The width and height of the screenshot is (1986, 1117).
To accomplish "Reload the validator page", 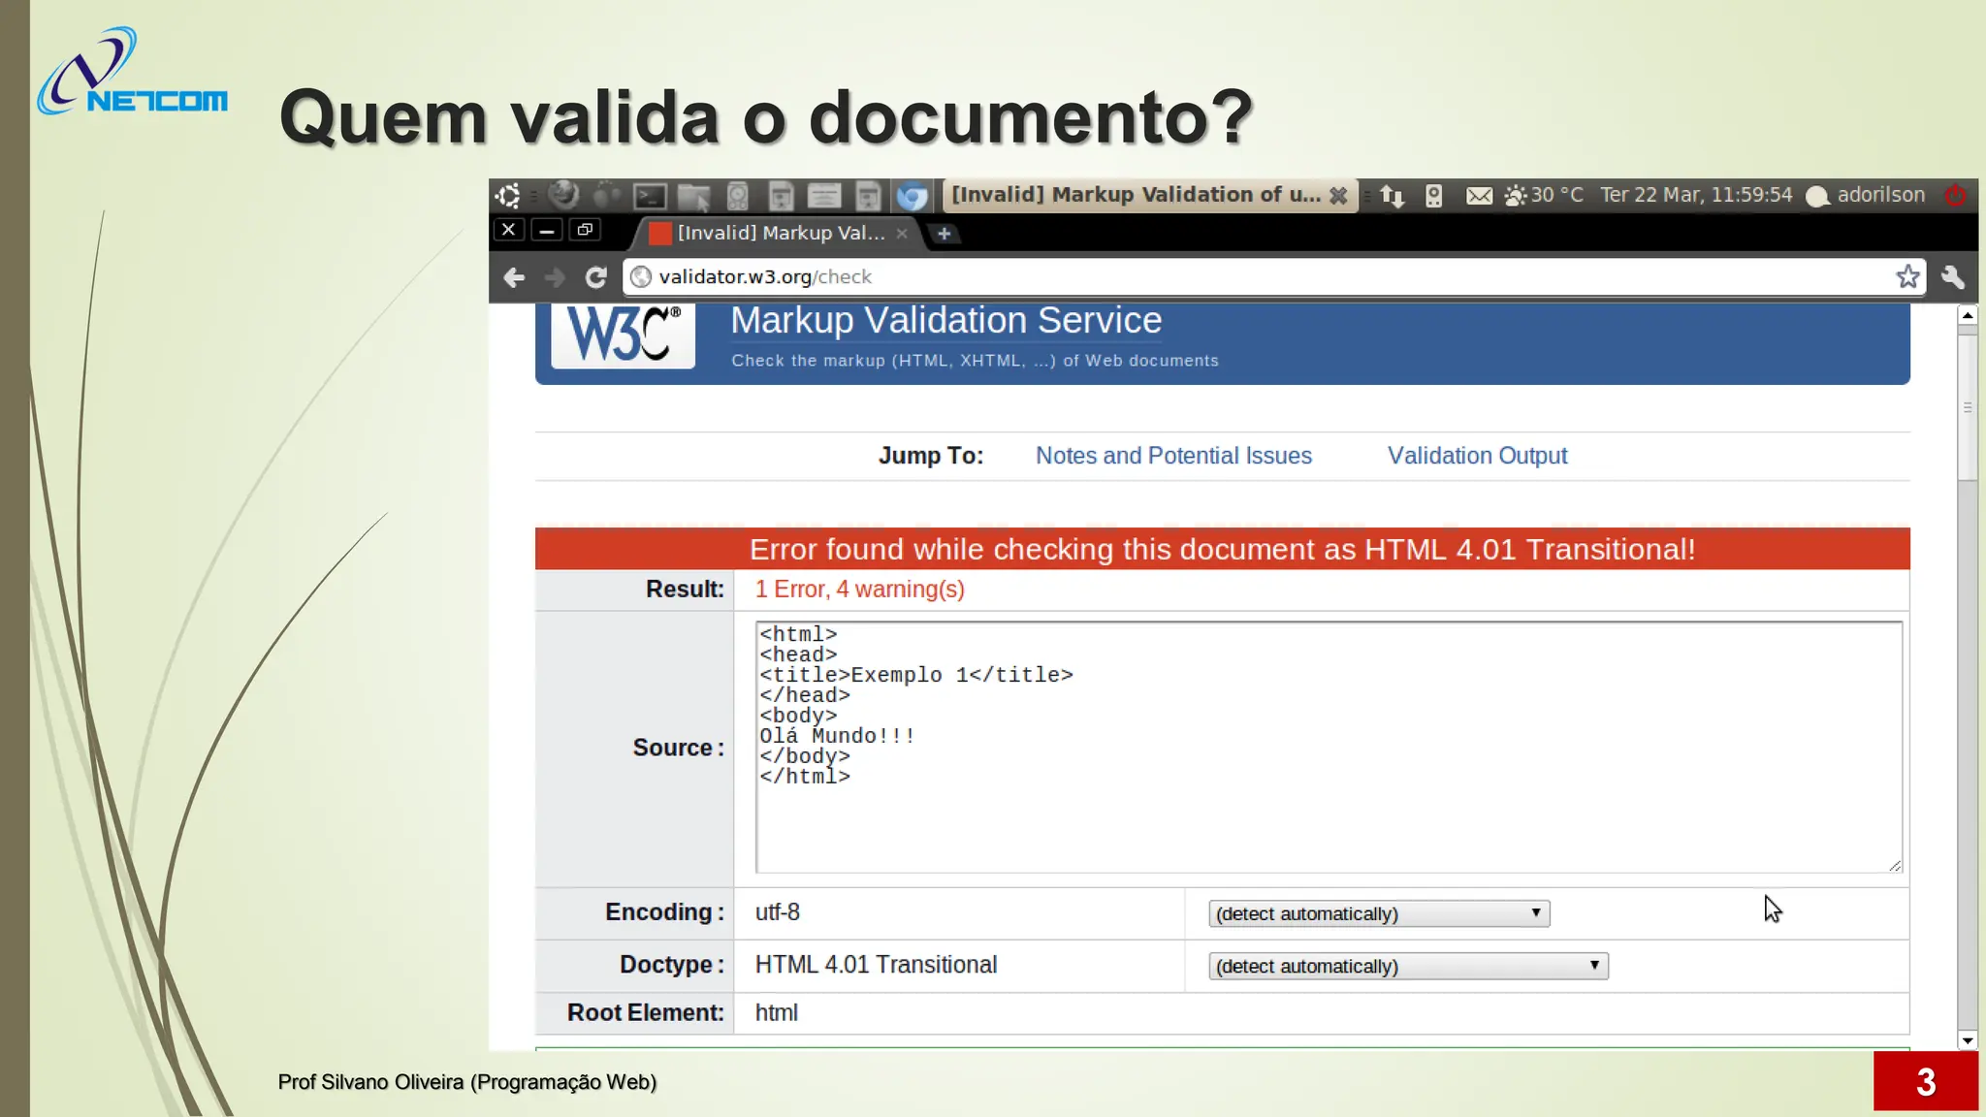I will coord(596,278).
